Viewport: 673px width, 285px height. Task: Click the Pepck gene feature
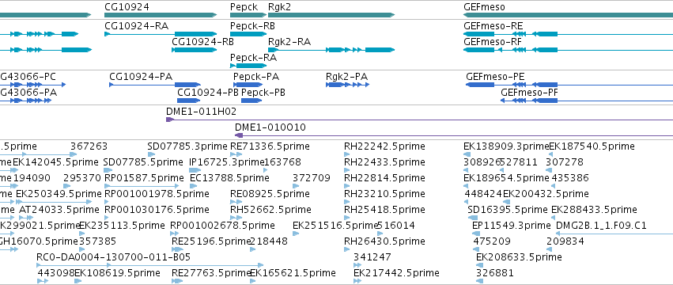248,15
